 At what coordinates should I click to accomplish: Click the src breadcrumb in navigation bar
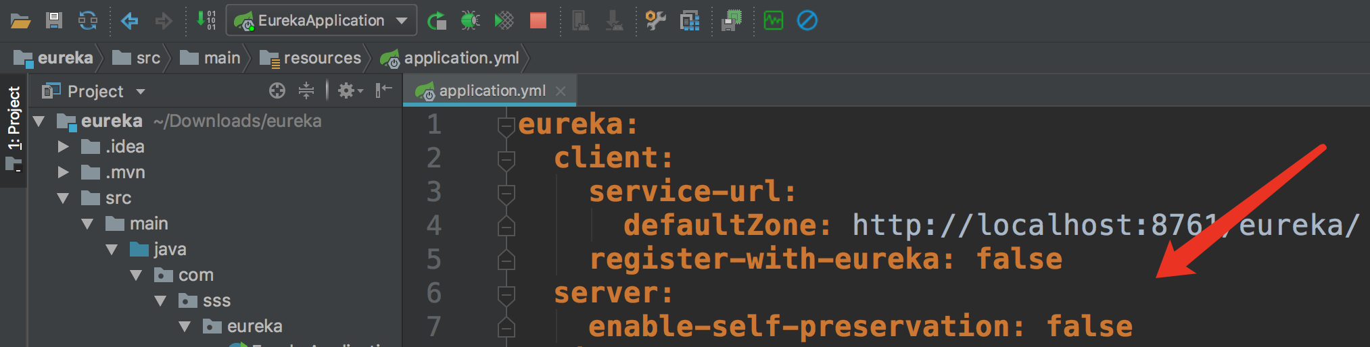tap(147, 58)
